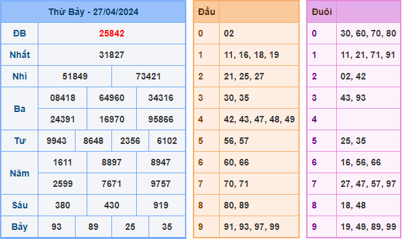Click the Đuôi cell '11, 21, 71, 91'

click(368, 55)
